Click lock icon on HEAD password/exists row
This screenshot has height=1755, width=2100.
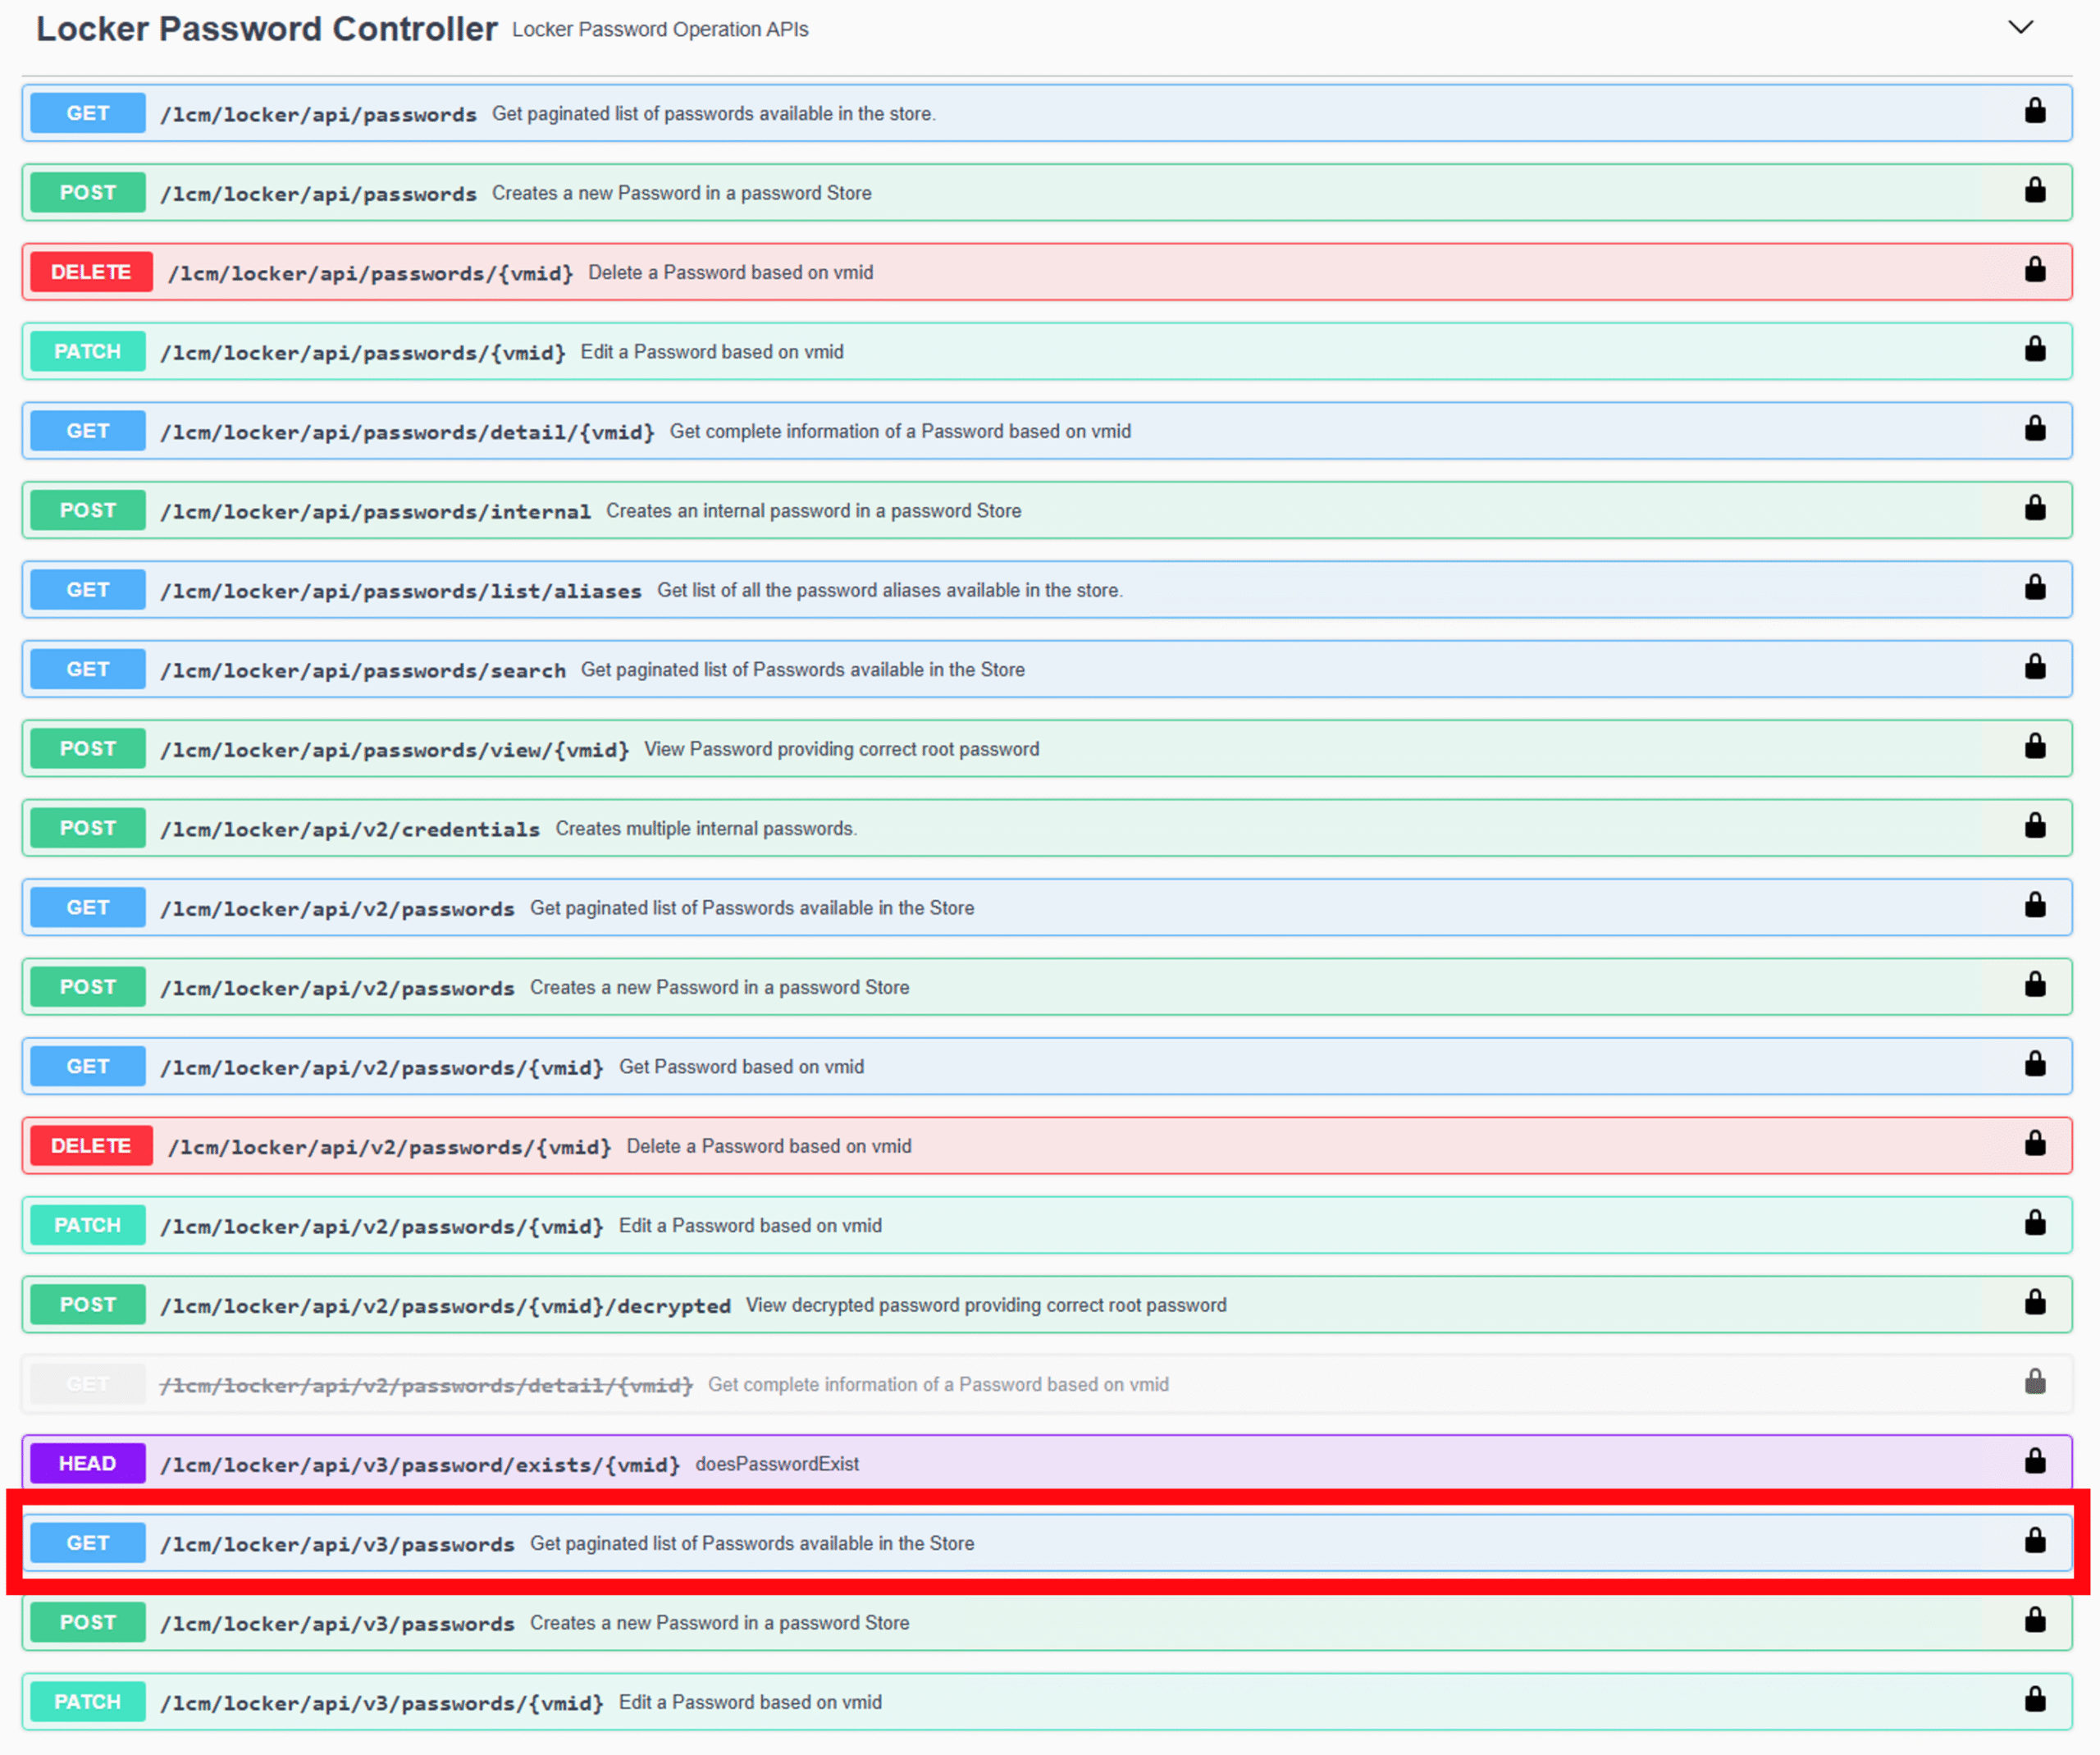[x=2034, y=1462]
